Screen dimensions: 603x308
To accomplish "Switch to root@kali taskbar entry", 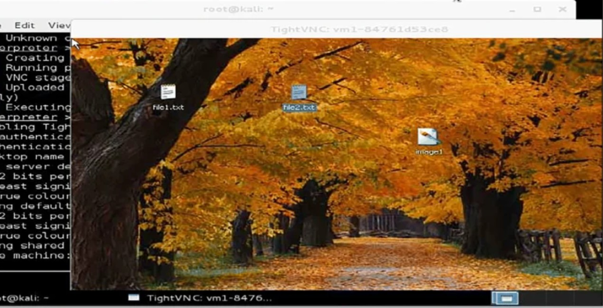I will pyautogui.click(x=25, y=298).
